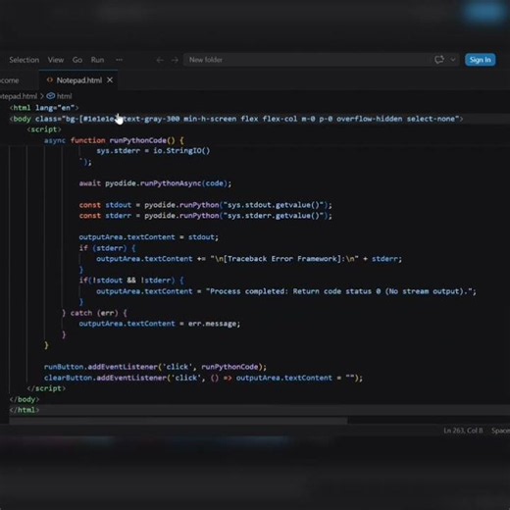Open the Run menu

click(97, 60)
